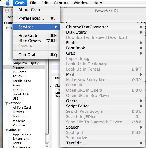Collapse the Software tree section
Image resolution: width=146 pixels, height=148 pixels.
(x=6, y=130)
